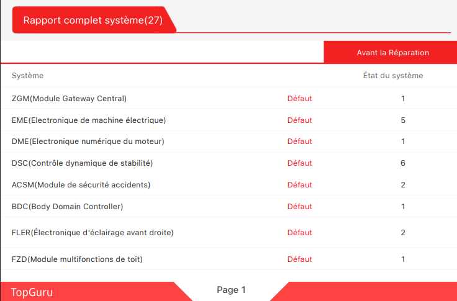Image resolution: width=457 pixels, height=301 pixels.
Task: Click Défaut status for EME module
Action: pos(299,120)
